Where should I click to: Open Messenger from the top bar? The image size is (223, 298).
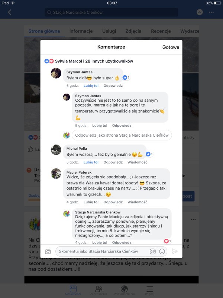point(200,12)
